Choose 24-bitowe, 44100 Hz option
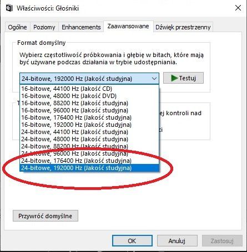 point(89,132)
